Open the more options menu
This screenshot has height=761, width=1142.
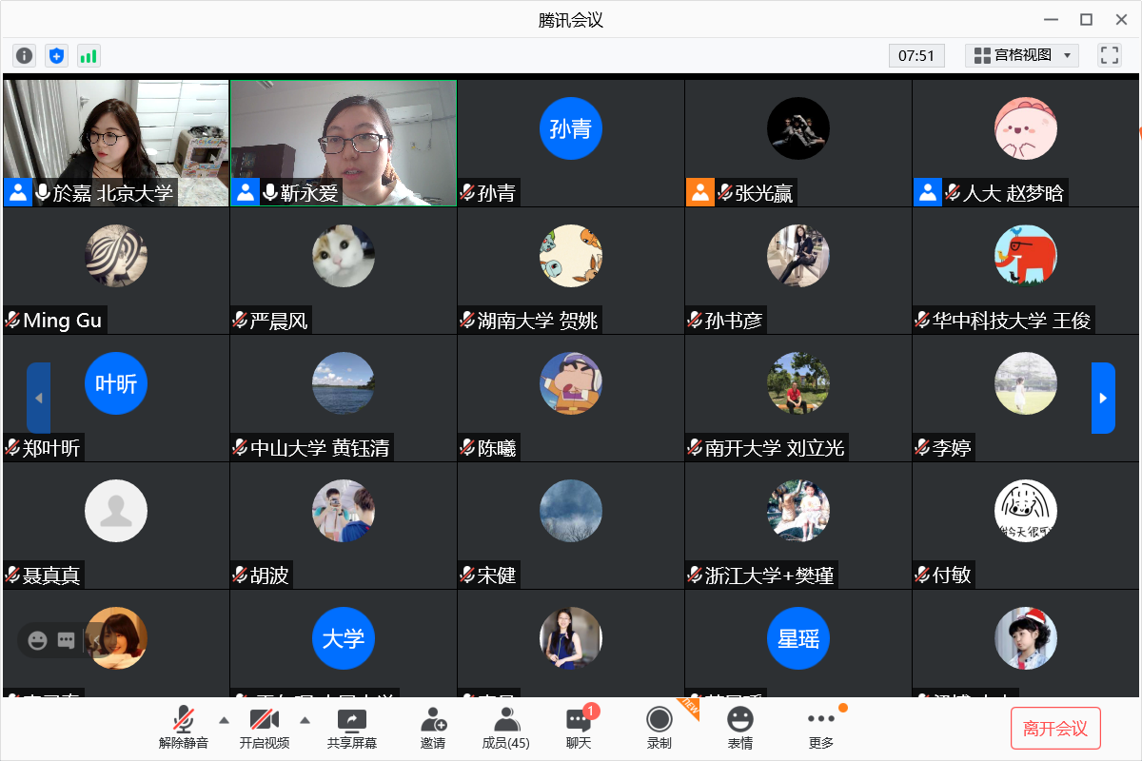[x=820, y=728]
